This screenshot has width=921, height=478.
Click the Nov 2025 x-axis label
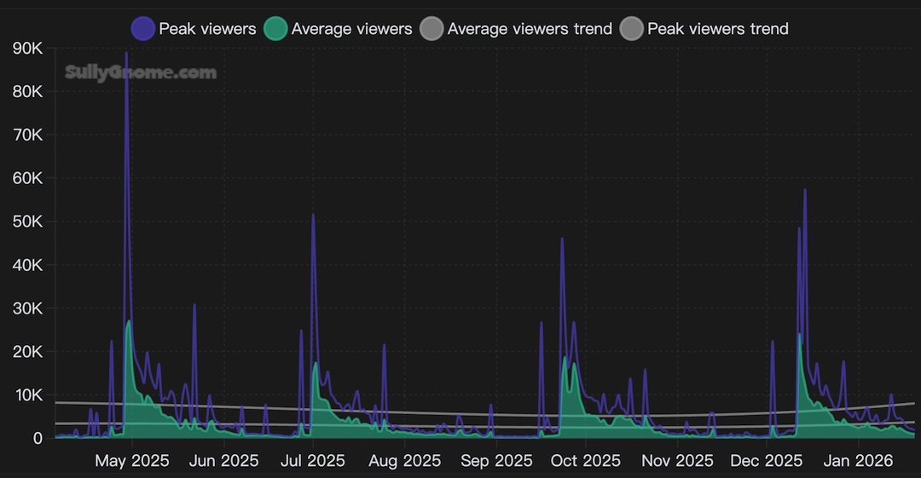coord(677,461)
